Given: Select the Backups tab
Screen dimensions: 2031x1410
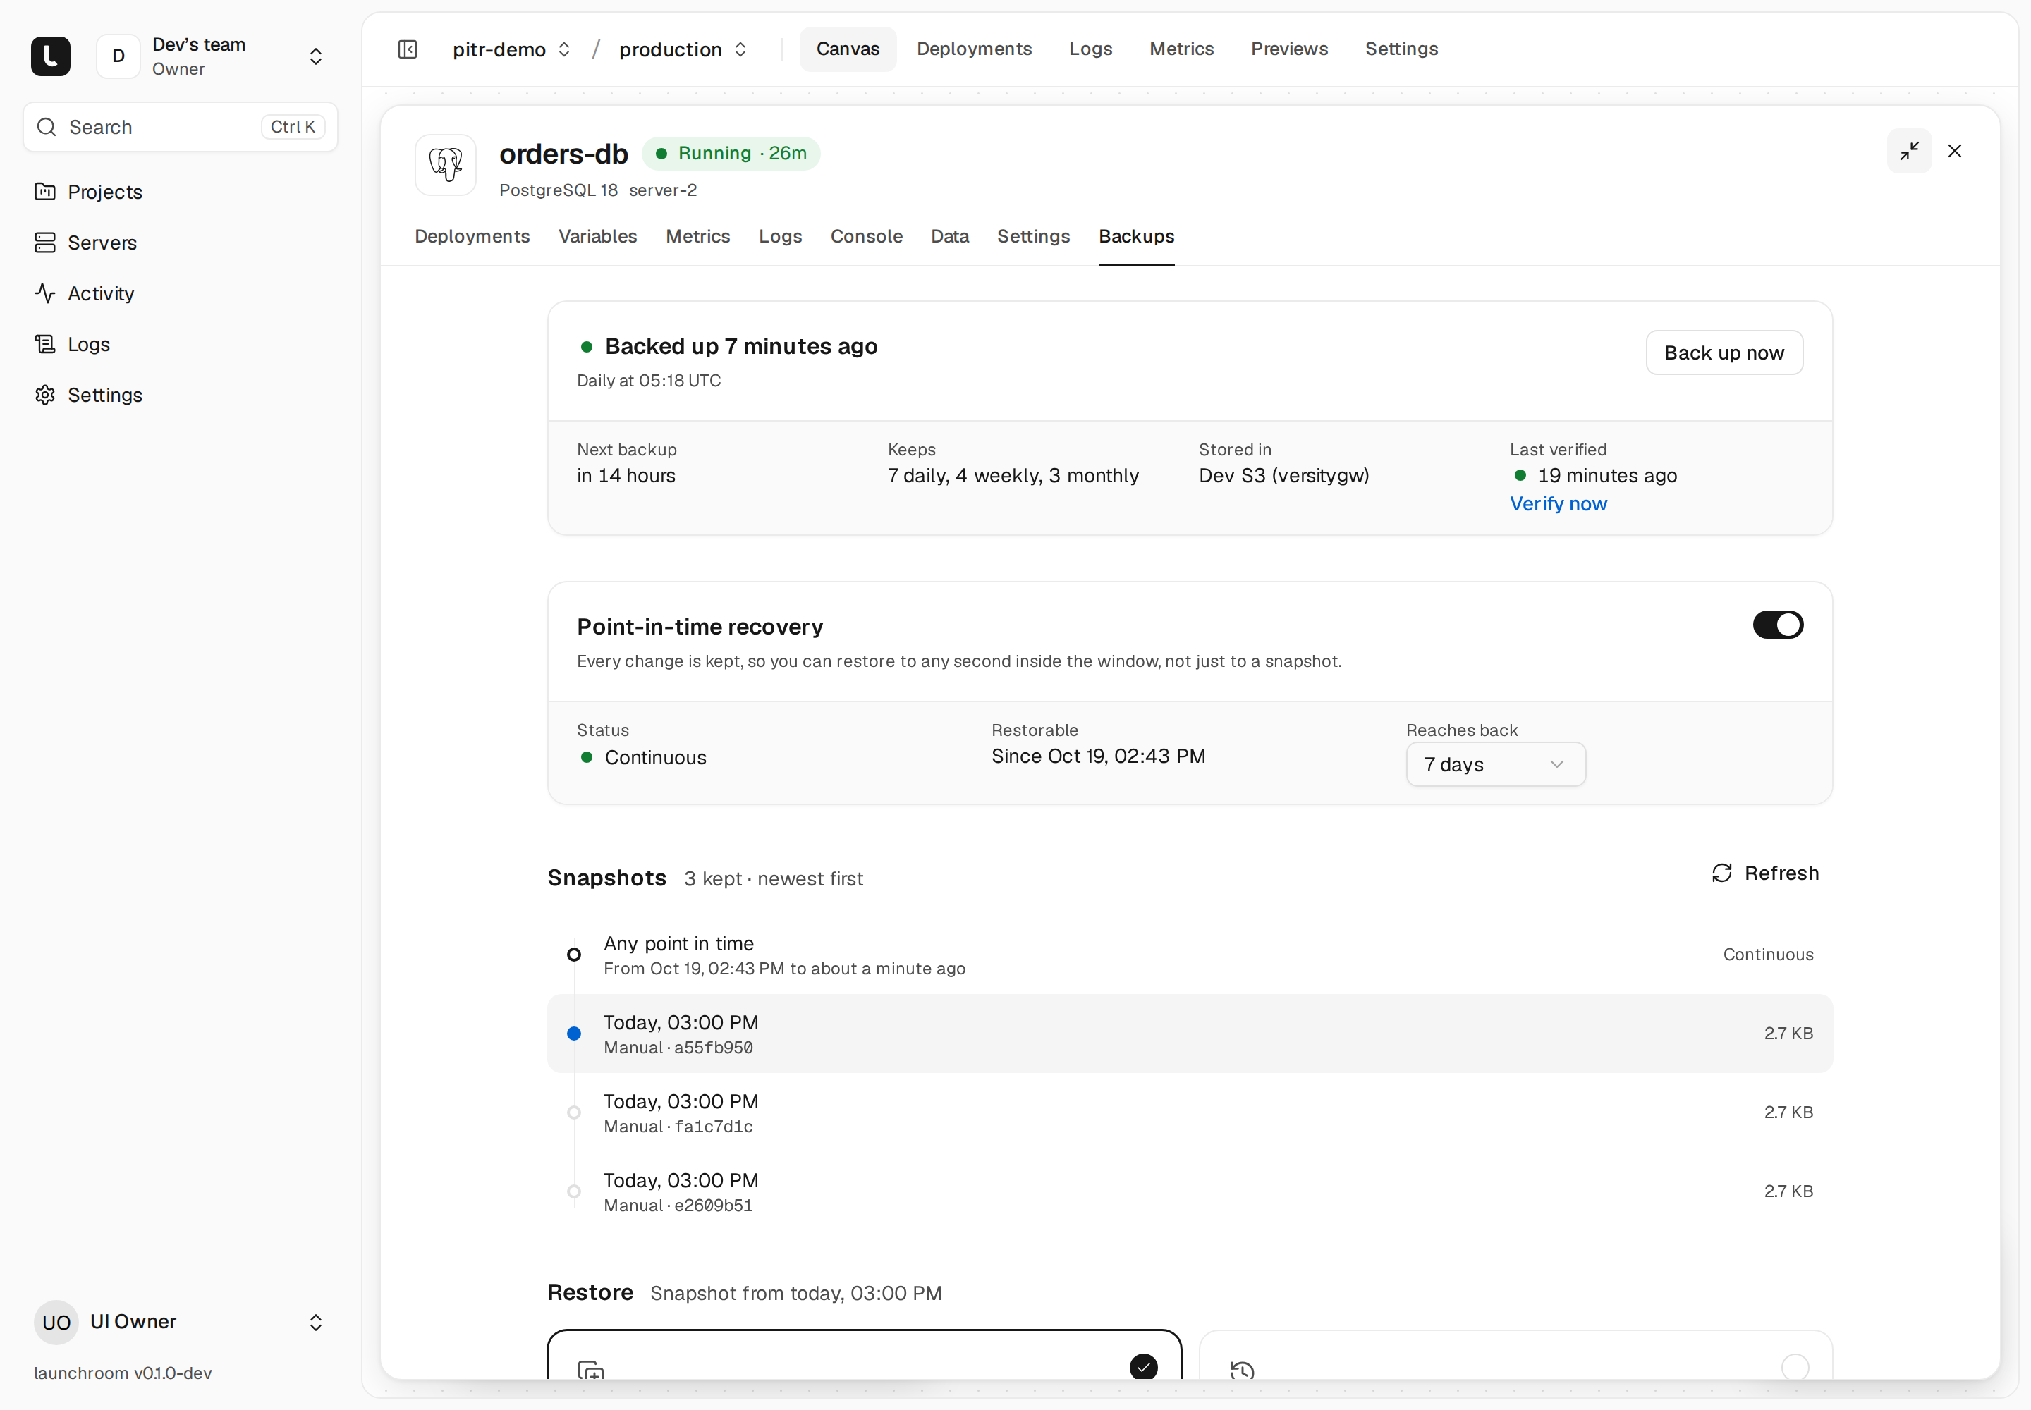Looking at the screenshot, I should click(x=1137, y=236).
